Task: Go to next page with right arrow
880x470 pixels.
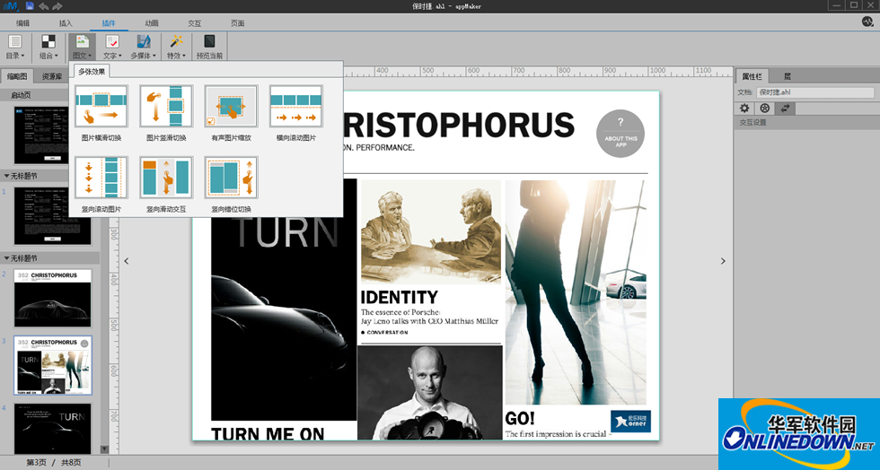Action: (723, 261)
